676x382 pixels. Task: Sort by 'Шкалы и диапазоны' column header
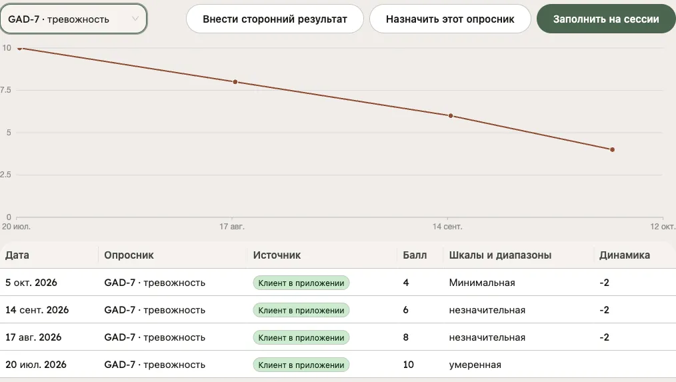(x=500, y=255)
